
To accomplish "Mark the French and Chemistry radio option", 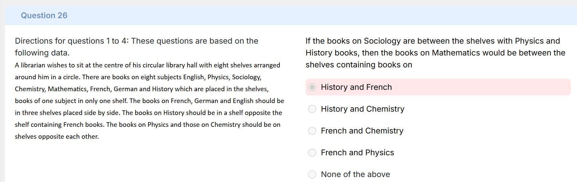I will [x=312, y=131].
